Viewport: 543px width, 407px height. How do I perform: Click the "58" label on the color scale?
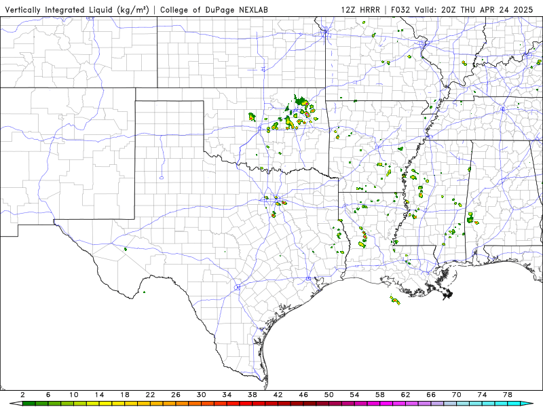point(380,395)
